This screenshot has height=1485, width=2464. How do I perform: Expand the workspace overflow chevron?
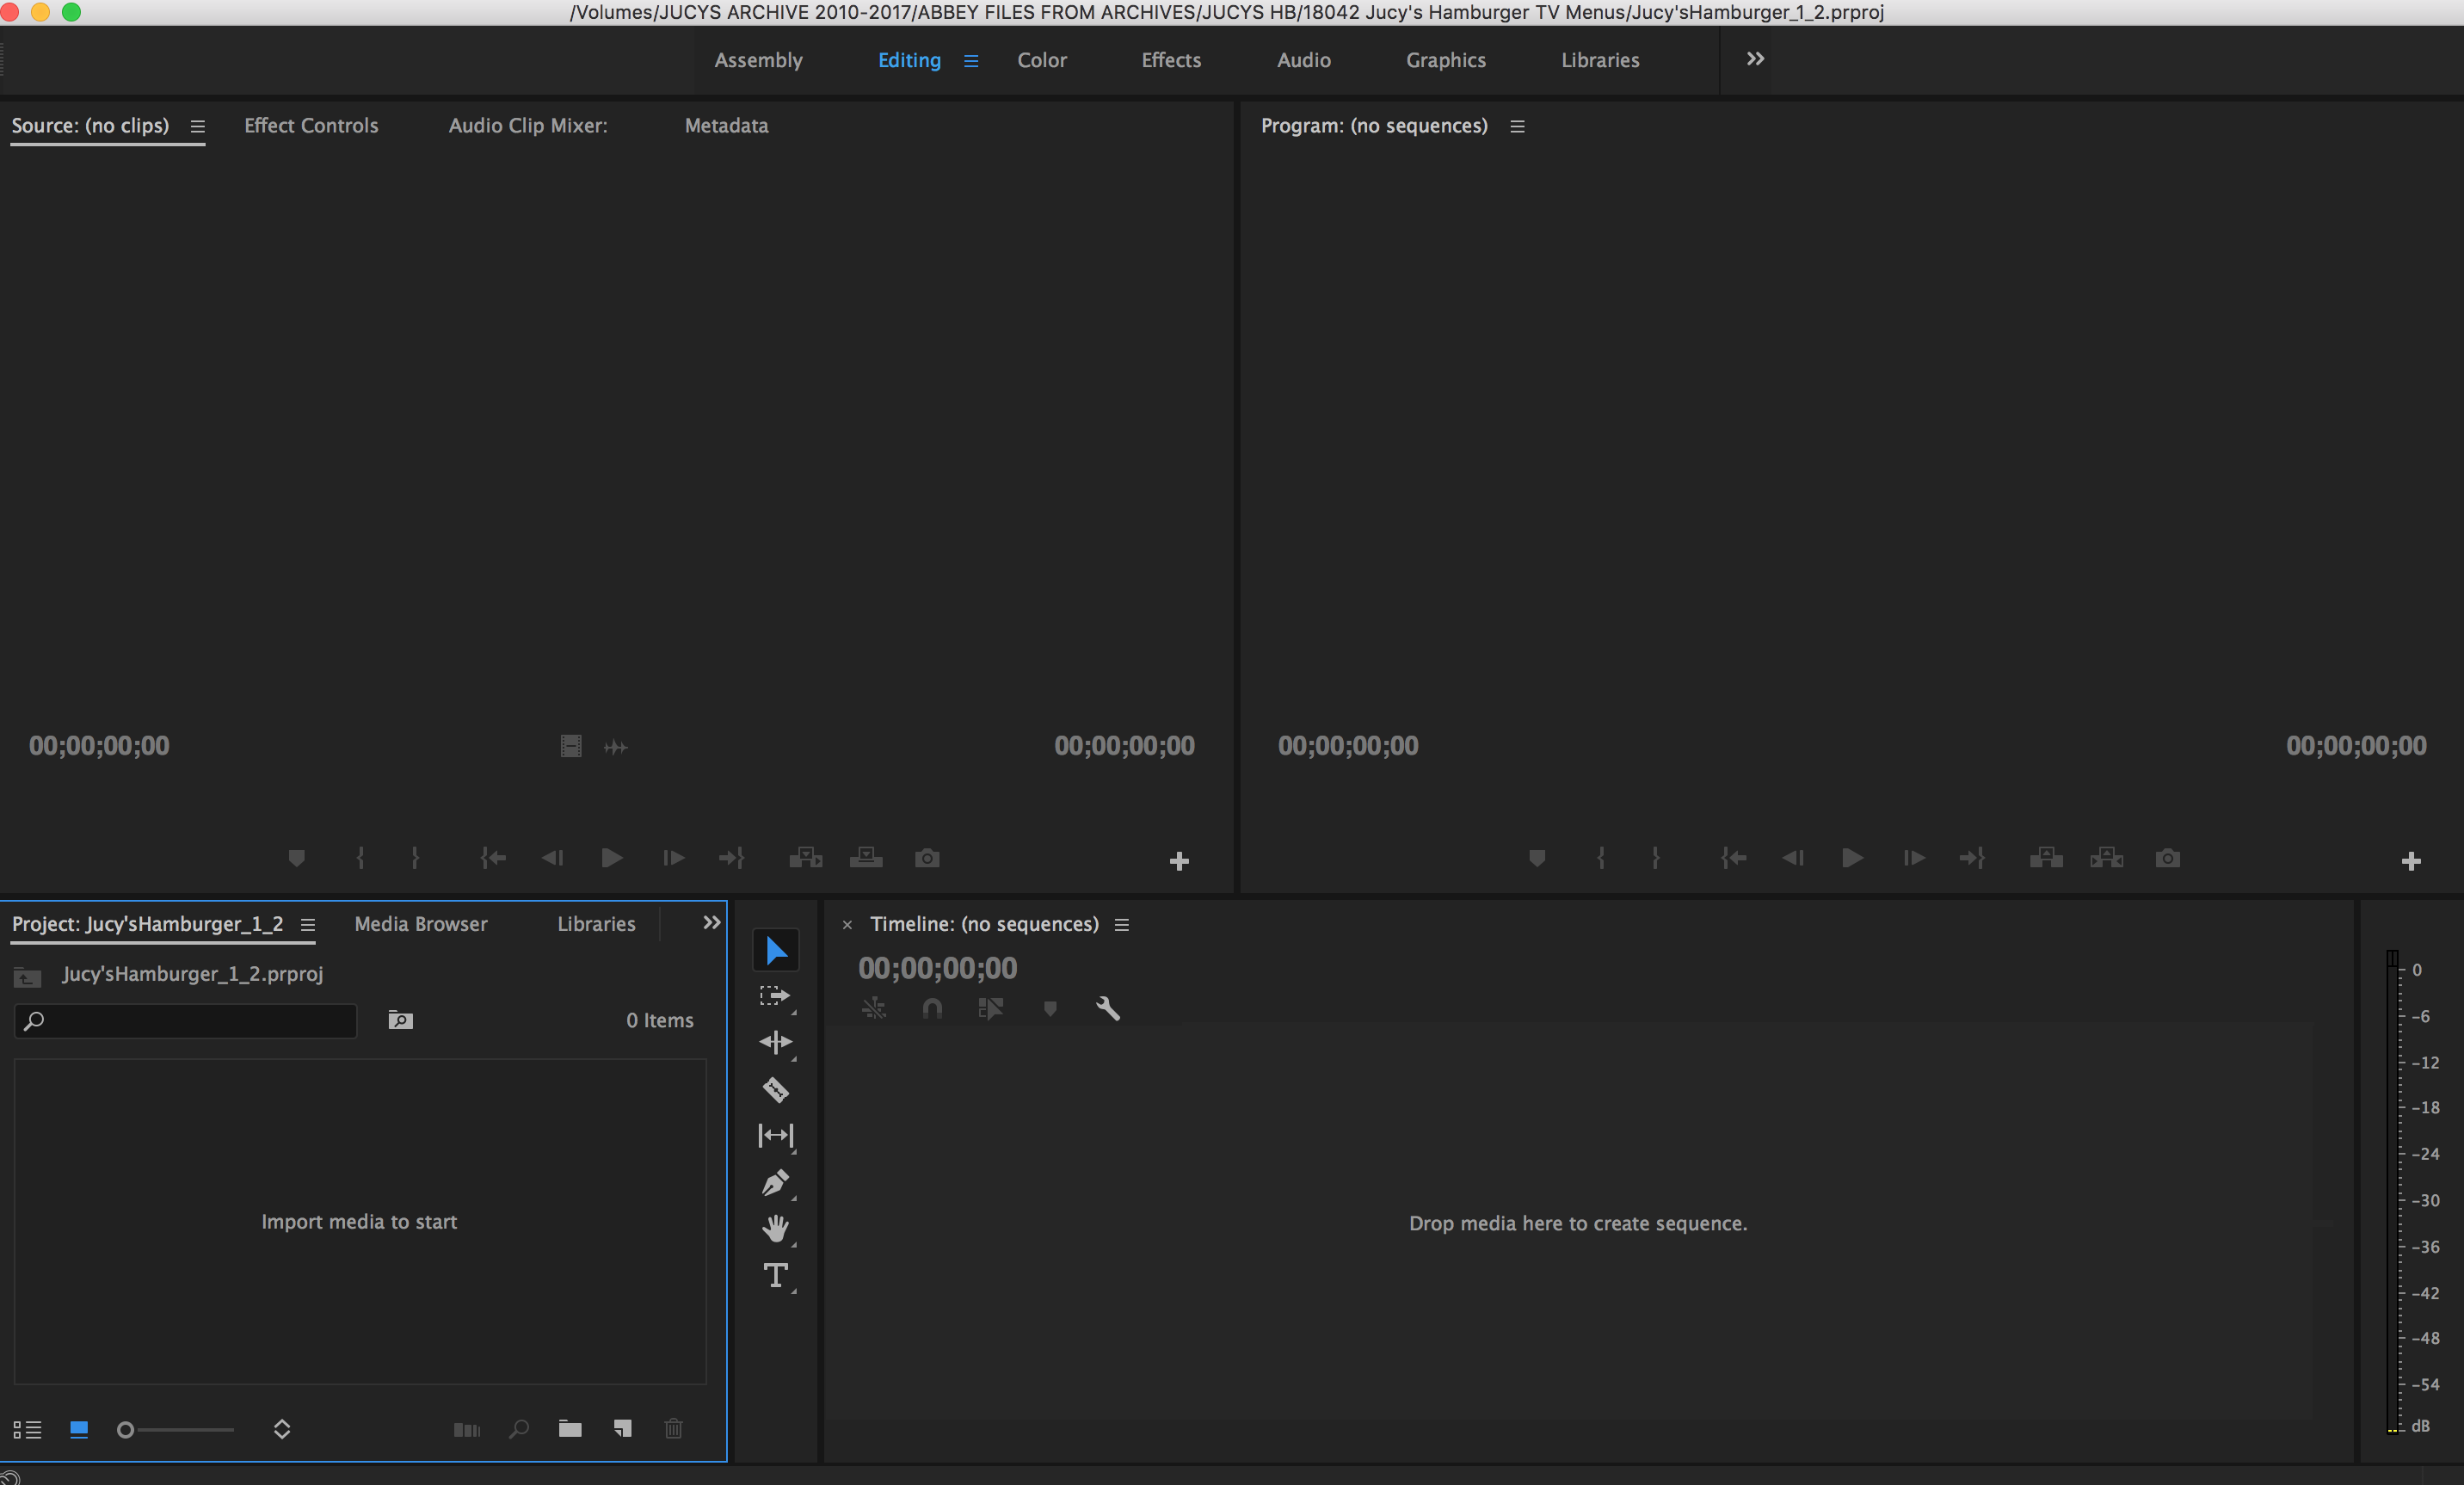(1754, 58)
